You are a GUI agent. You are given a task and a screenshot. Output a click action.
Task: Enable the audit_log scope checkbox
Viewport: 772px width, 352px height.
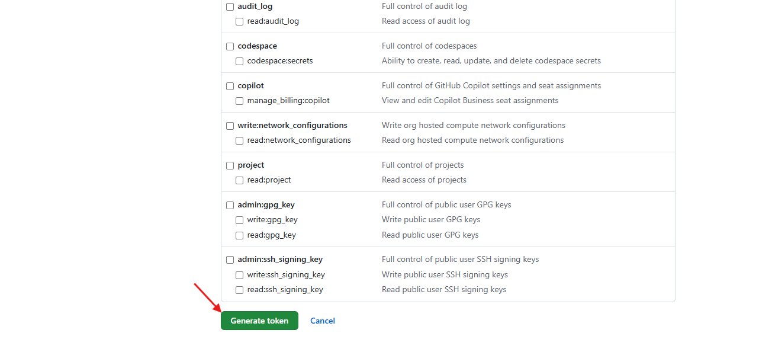230,7
